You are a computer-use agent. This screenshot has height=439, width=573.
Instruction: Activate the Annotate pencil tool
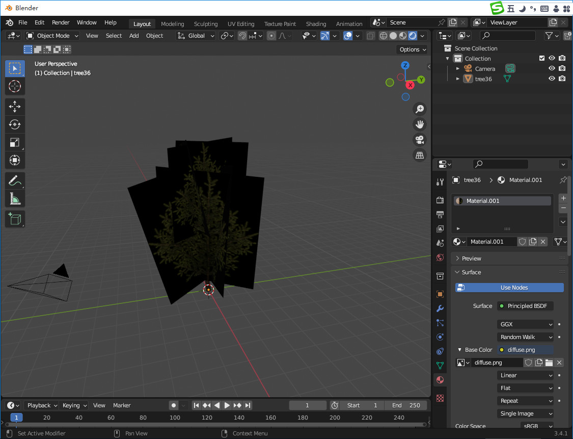15,180
